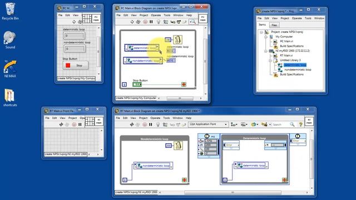Switch to Items tab in Project Explorer

(x=262, y=24)
